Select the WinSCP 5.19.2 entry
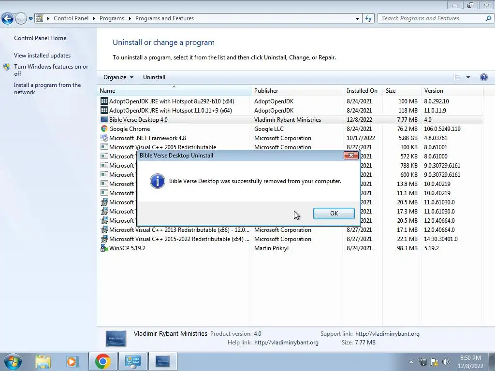Viewport: 495px width, 371px height. pyautogui.click(x=127, y=248)
